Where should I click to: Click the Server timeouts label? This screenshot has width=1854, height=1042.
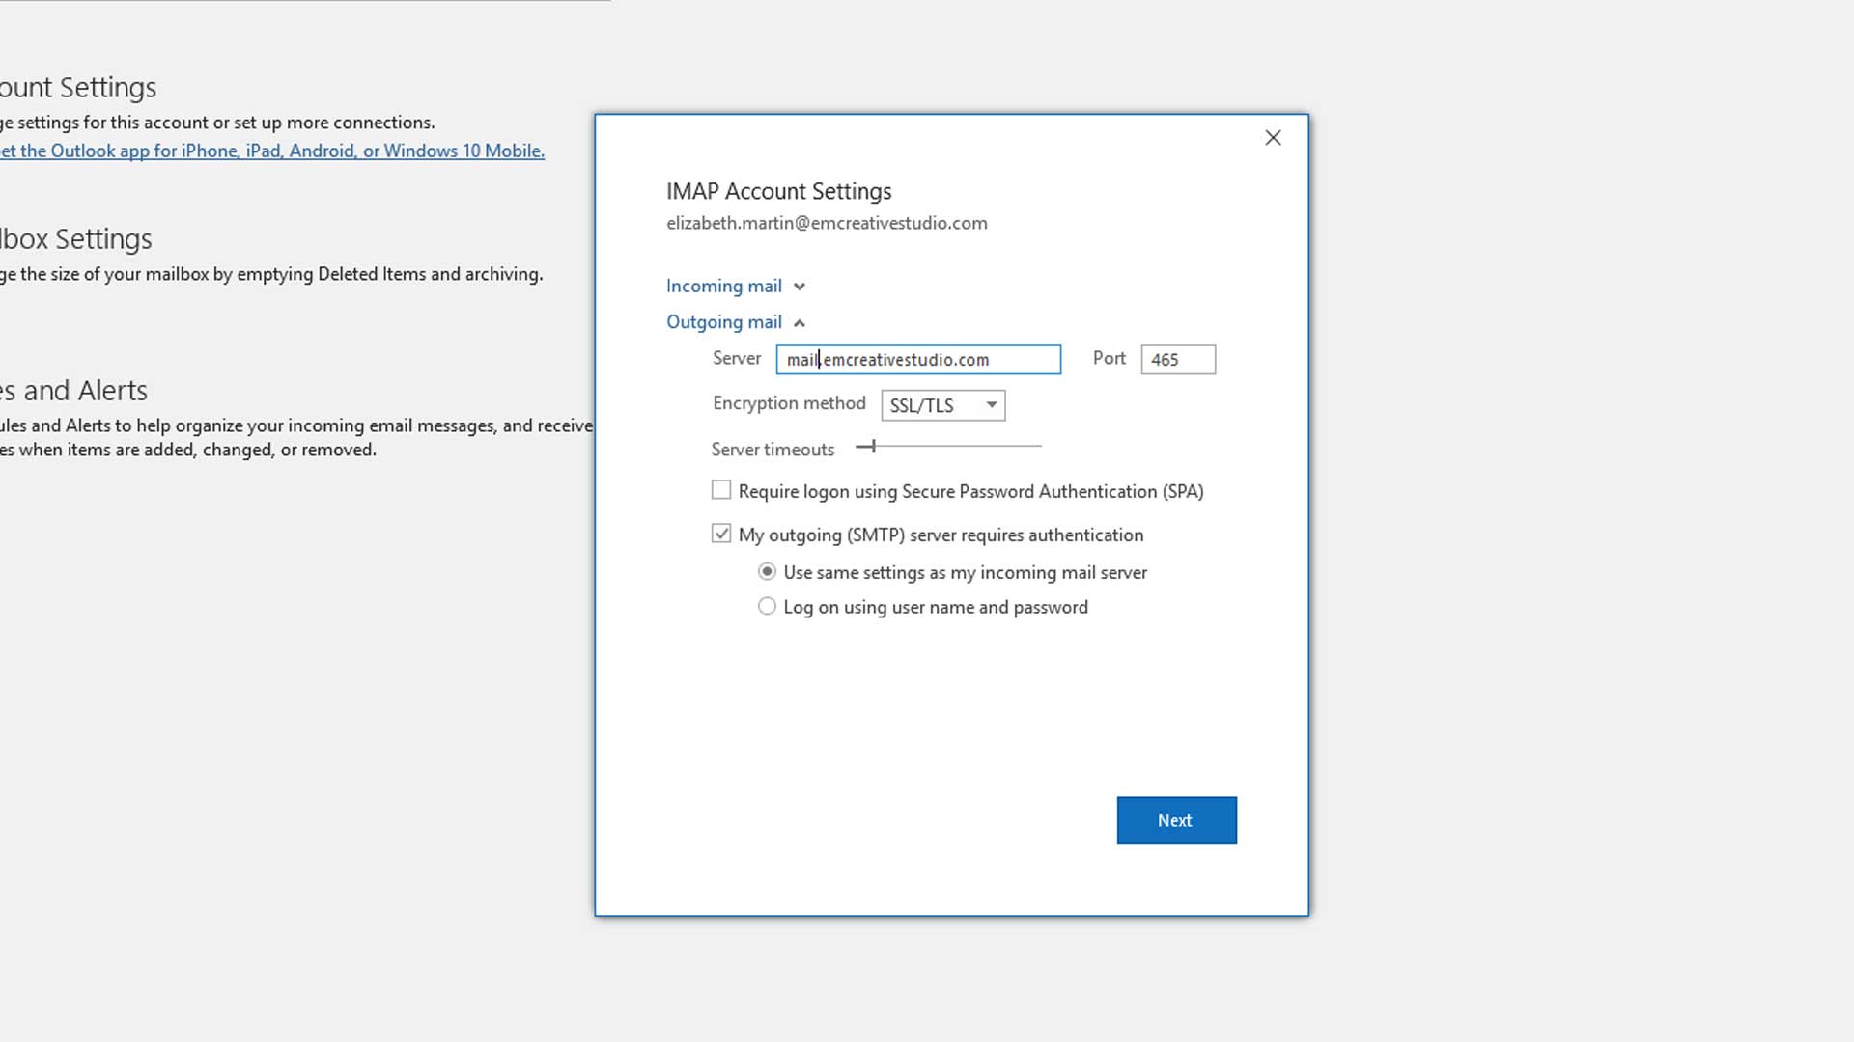pyautogui.click(x=772, y=450)
